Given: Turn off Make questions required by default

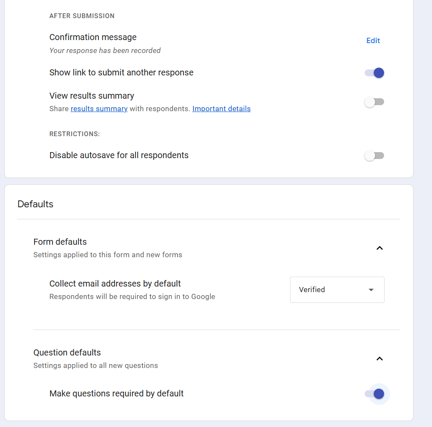Looking at the screenshot, I should (x=374, y=393).
